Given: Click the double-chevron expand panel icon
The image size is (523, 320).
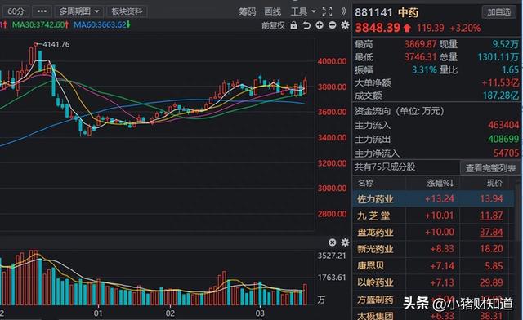Looking at the screenshot, I should tap(343, 11).
